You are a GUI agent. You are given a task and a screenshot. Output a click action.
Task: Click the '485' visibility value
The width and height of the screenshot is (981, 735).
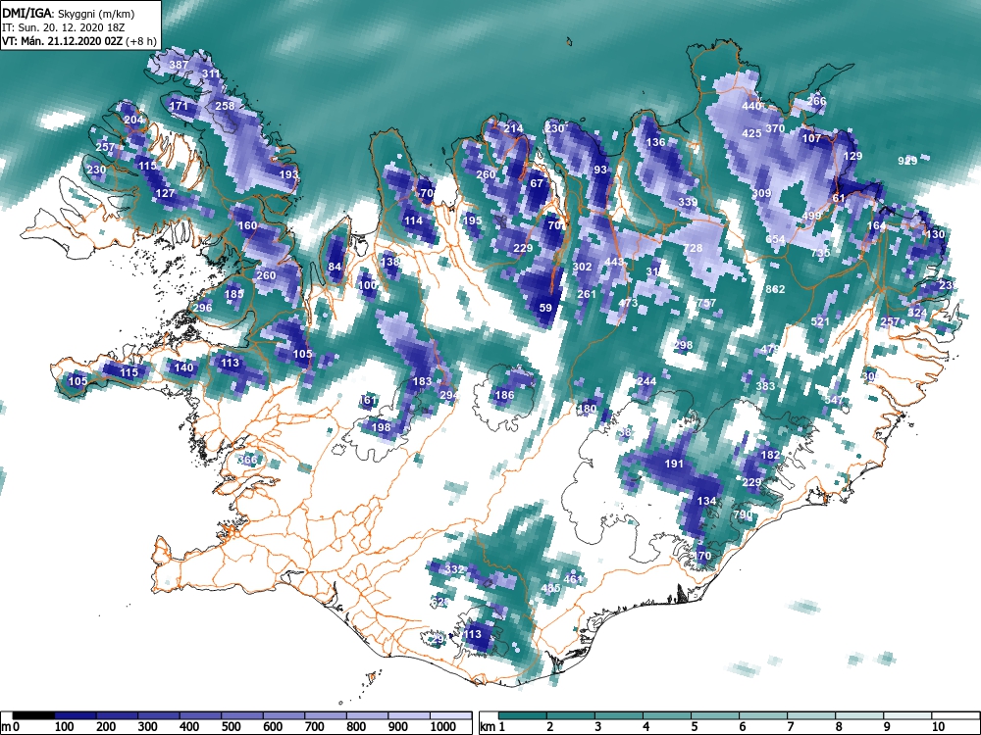coord(550,587)
